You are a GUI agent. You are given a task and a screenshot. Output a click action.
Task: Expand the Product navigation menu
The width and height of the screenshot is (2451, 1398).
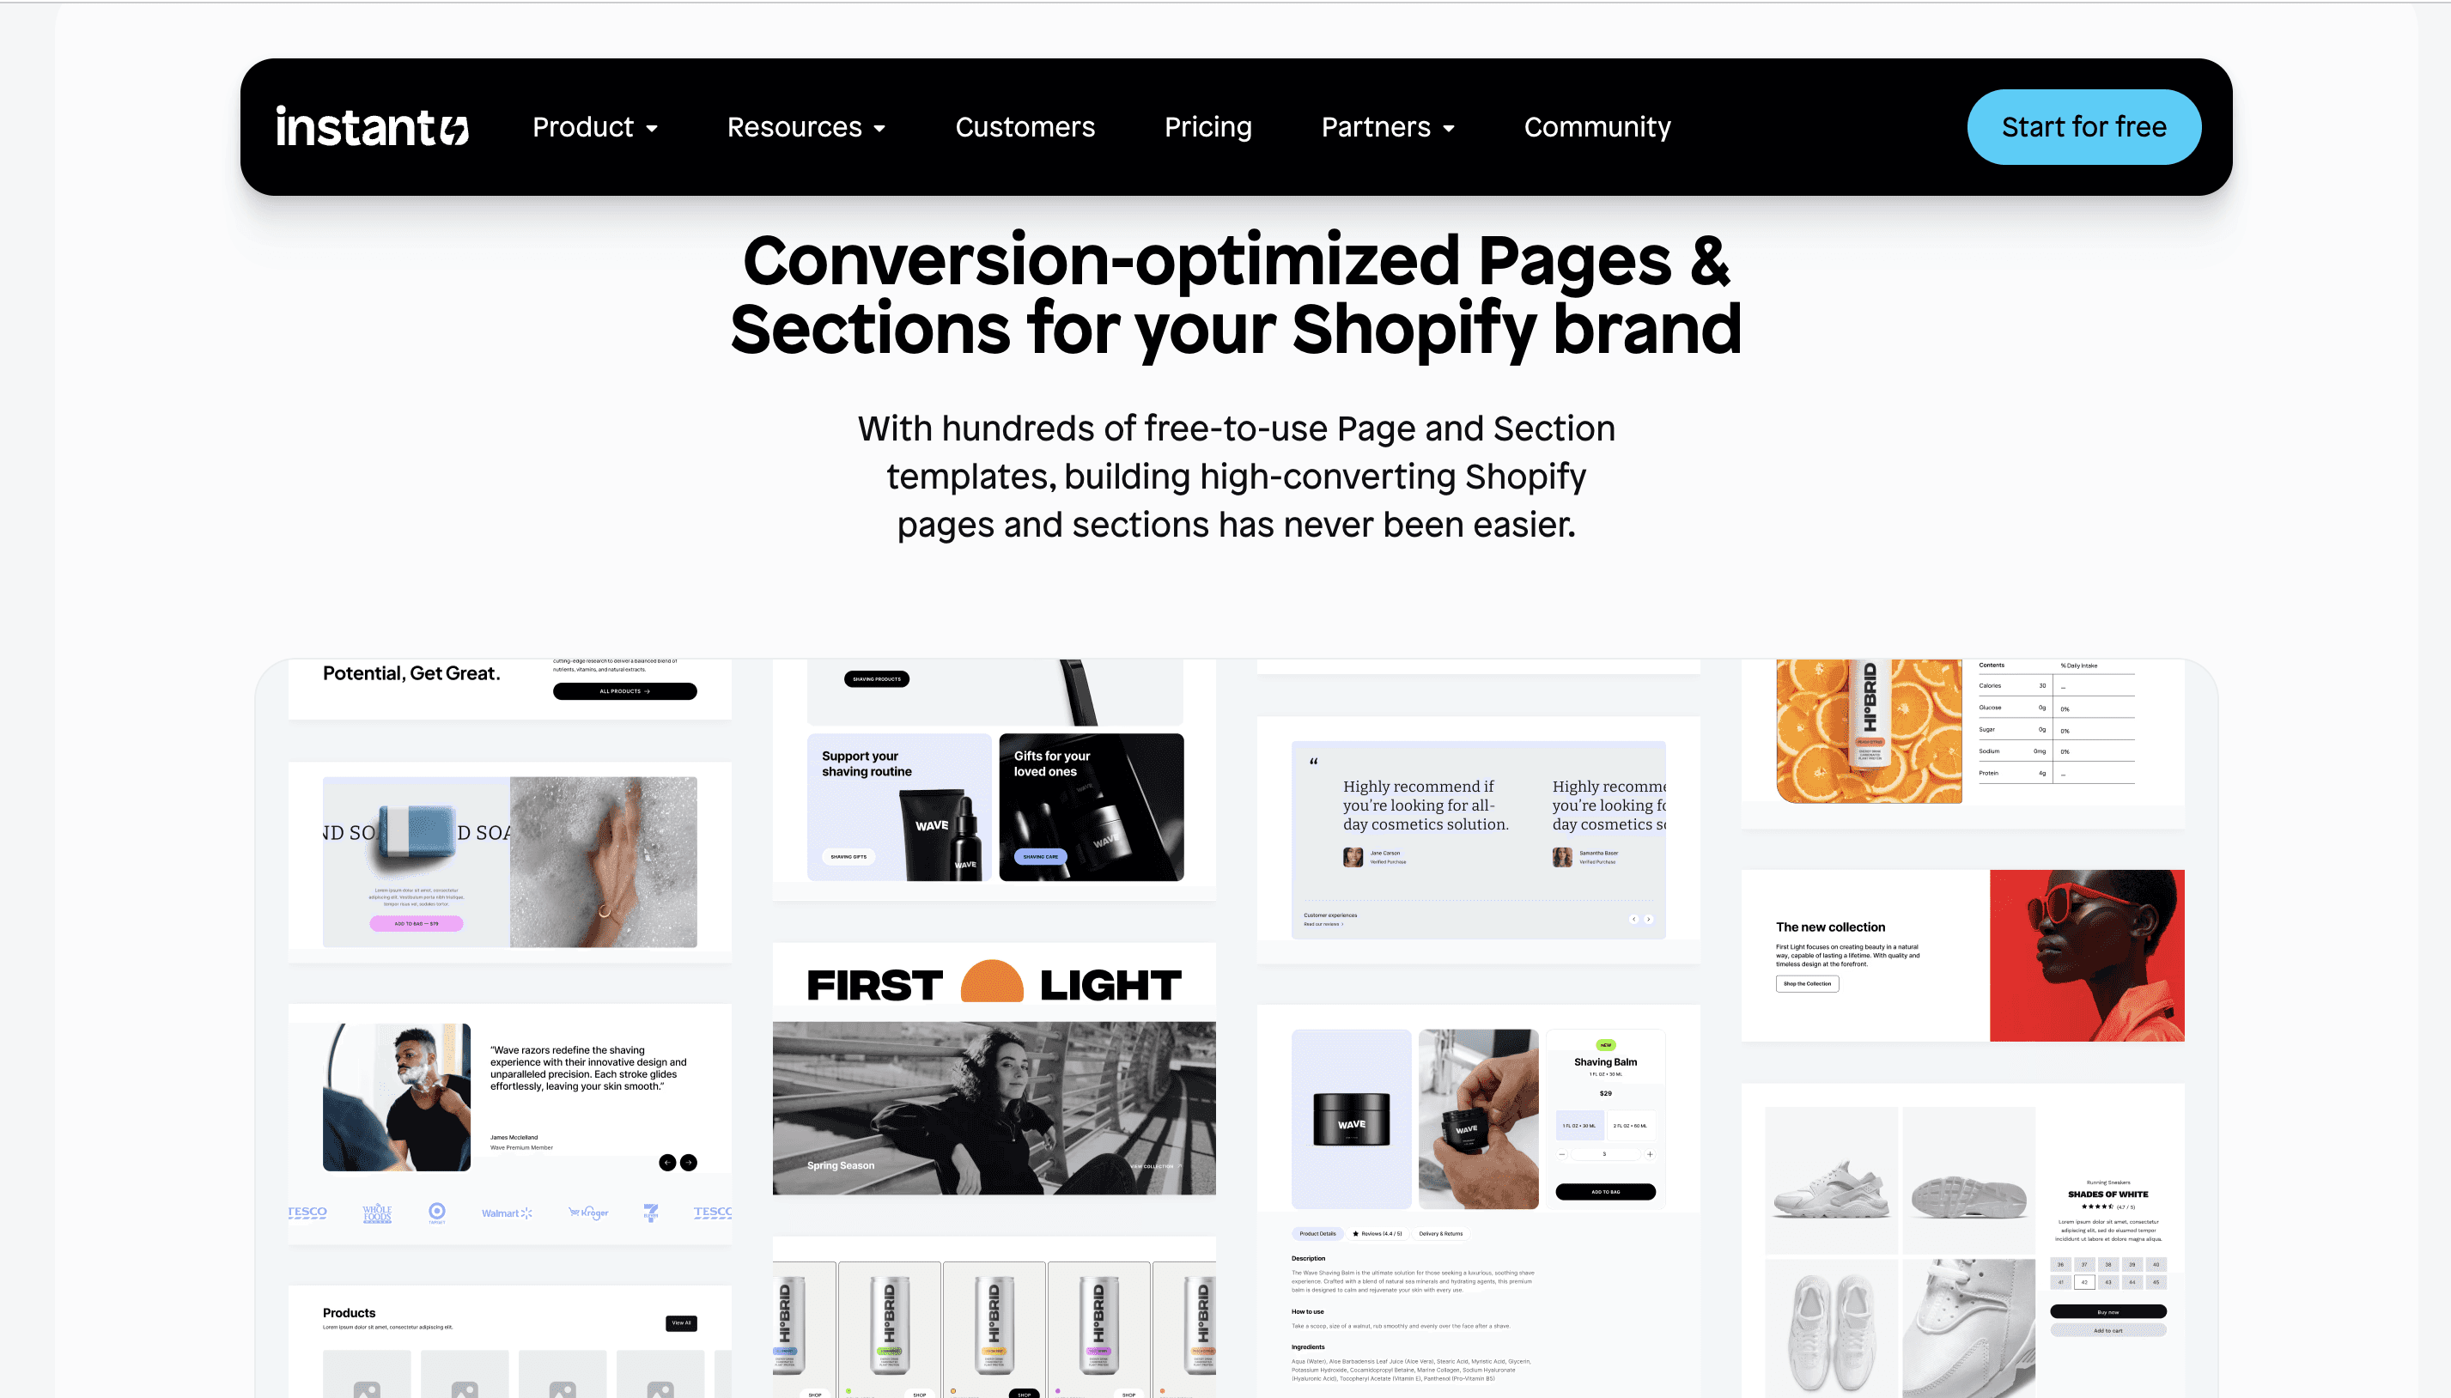tap(593, 126)
